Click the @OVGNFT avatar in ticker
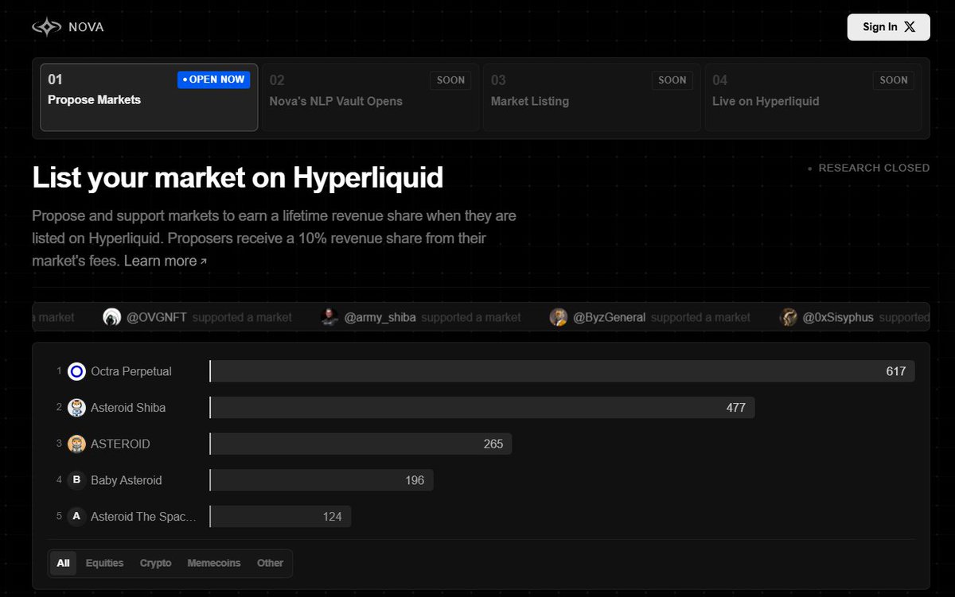The image size is (955, 597). 112,317
